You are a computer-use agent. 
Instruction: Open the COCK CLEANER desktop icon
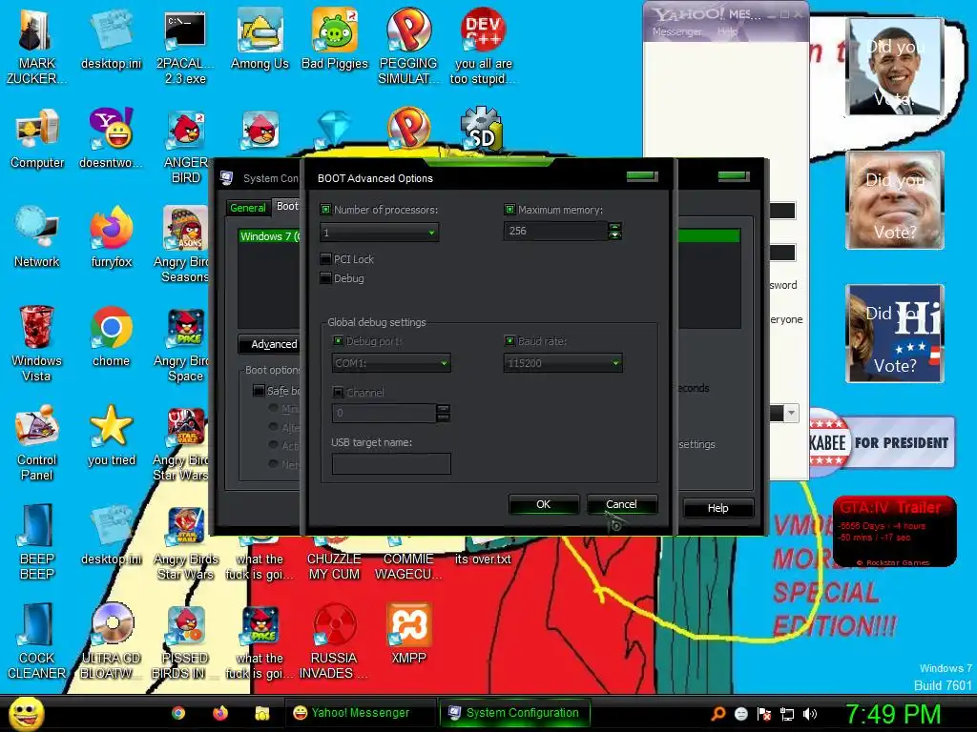point(37,641)
